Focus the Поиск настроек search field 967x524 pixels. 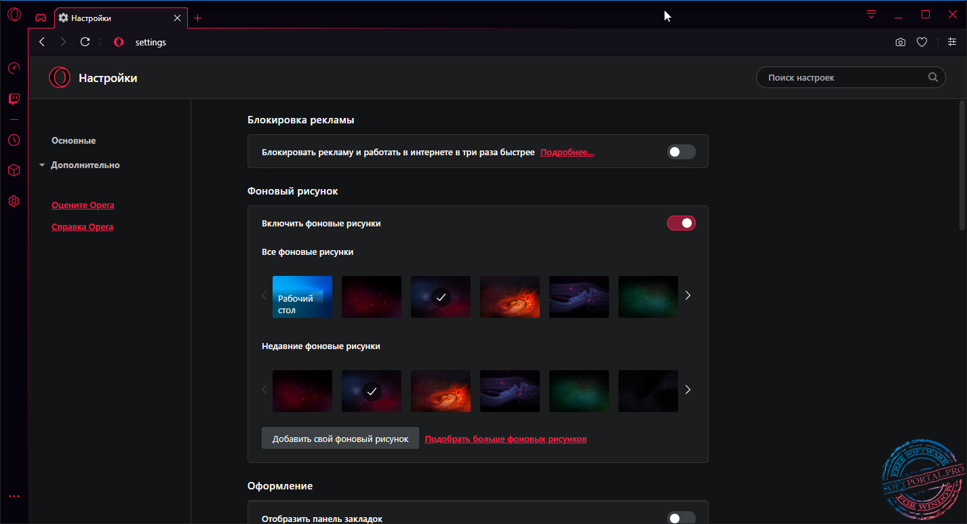pos(850,77)
